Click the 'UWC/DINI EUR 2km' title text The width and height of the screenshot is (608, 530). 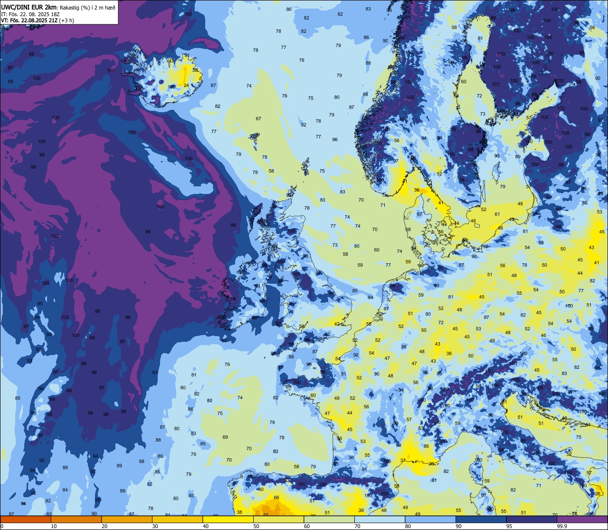click(29, 7)
